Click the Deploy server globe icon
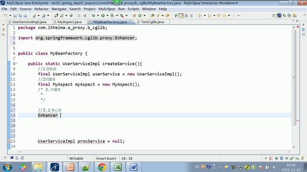Viewport: 307px width, 172px height. (x=71, y=16)
